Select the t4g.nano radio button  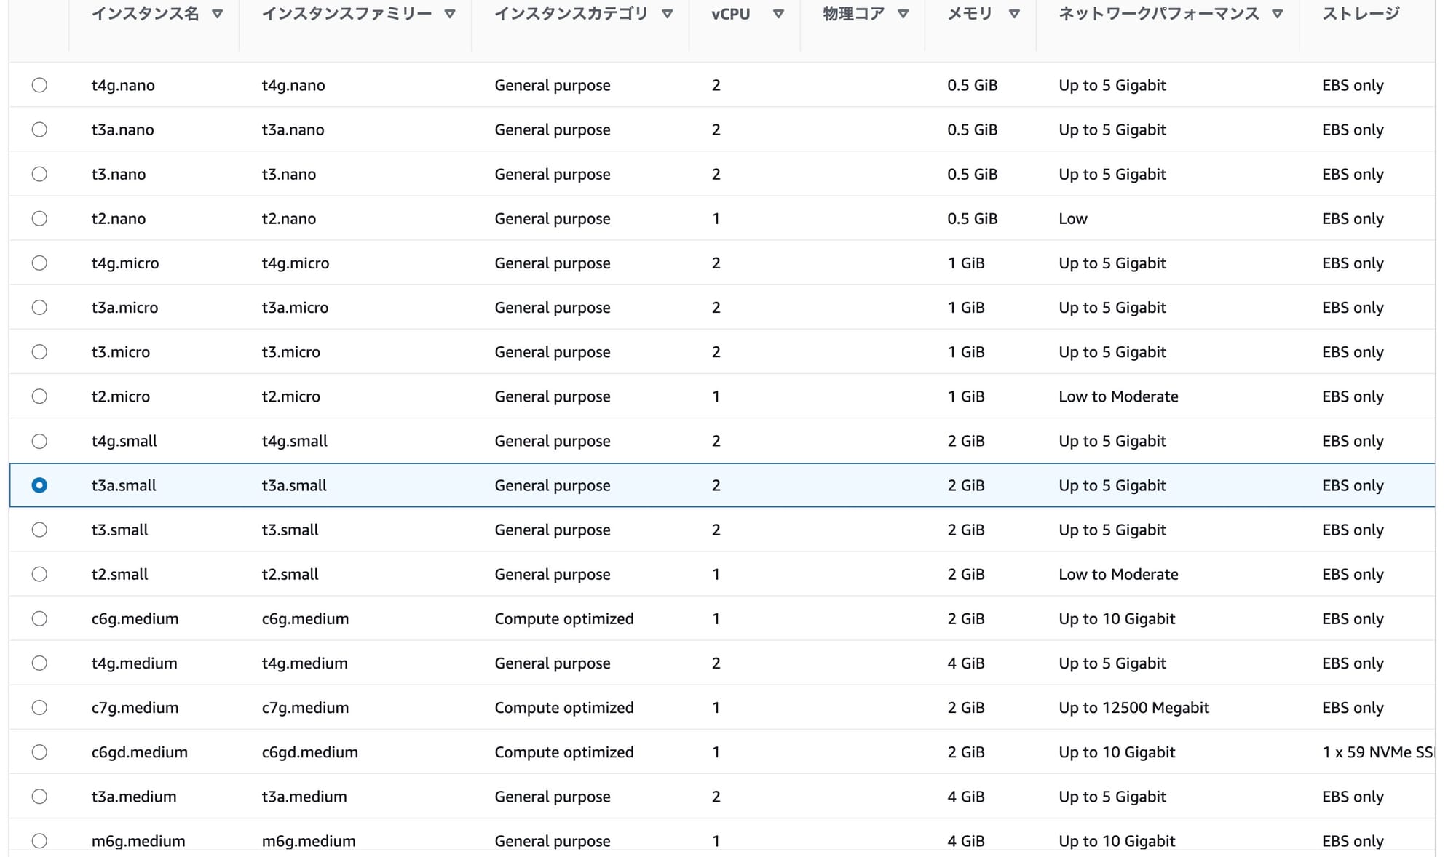point(40,85)
